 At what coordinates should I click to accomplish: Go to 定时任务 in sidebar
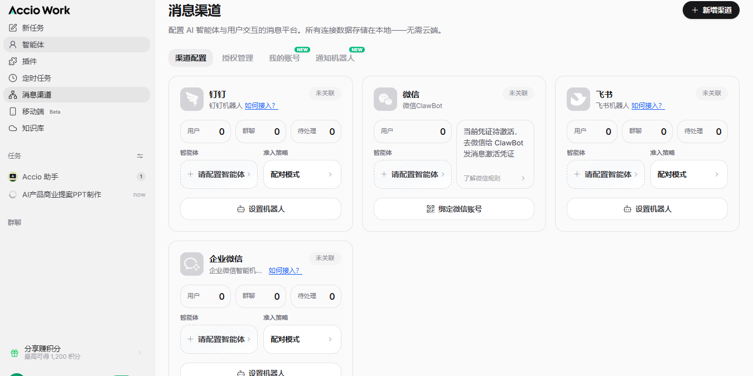(77, 78)
